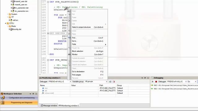Sort monitoring table by Value column
The height and width of the screenshot is (111, 198).
84,85
